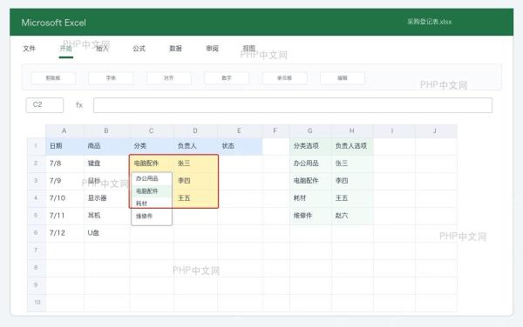Choose 办公用品 in the dropdown list

152,178
